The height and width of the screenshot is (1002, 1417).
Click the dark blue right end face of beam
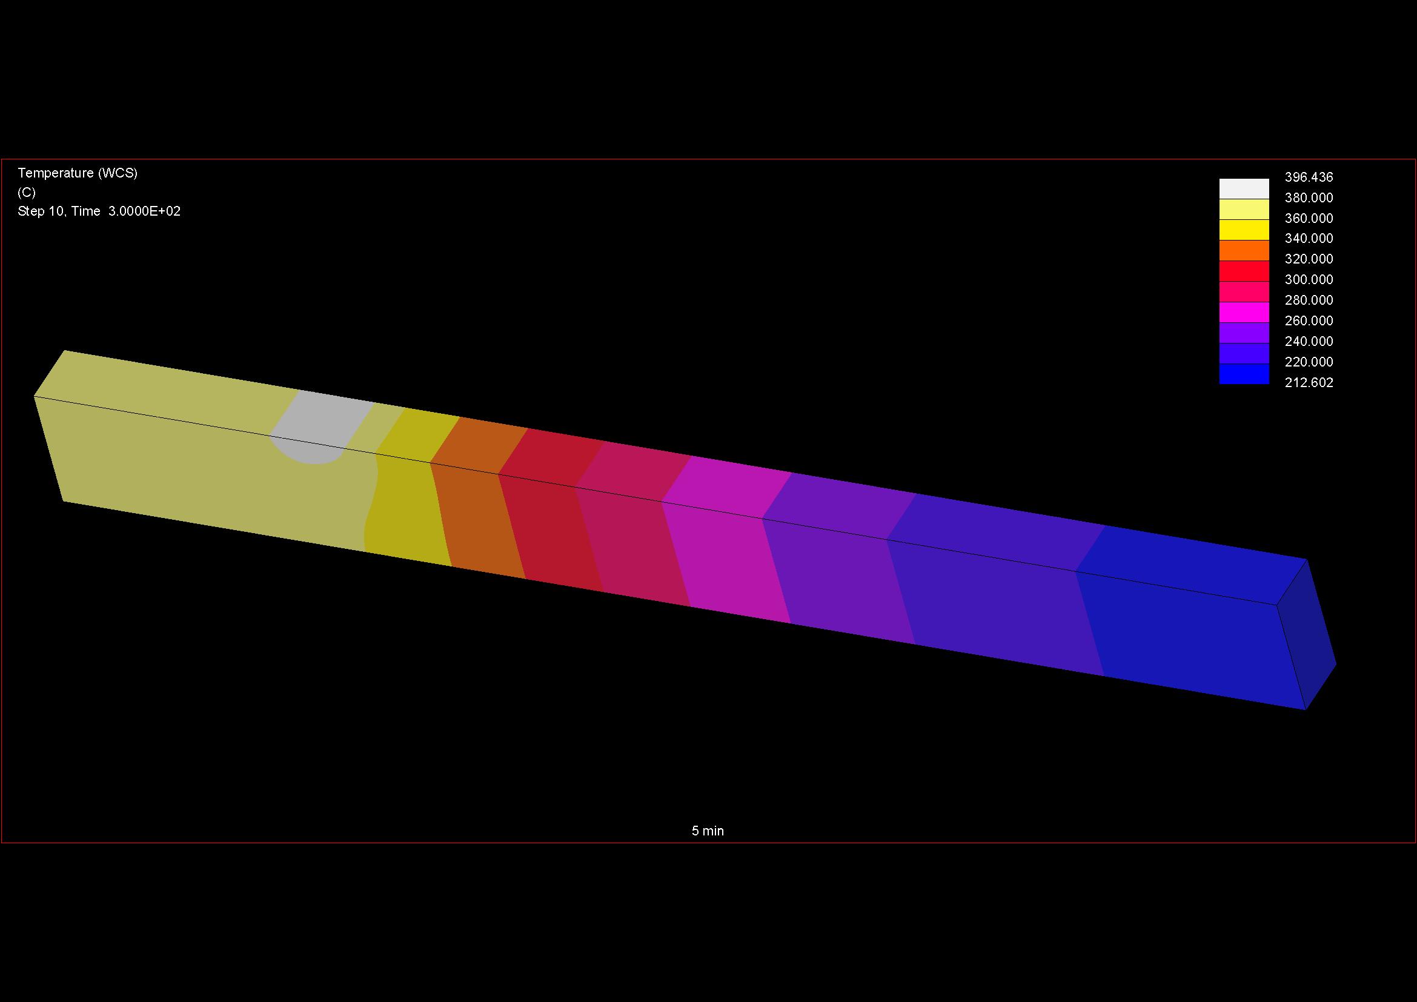(x=1307, y=635)
